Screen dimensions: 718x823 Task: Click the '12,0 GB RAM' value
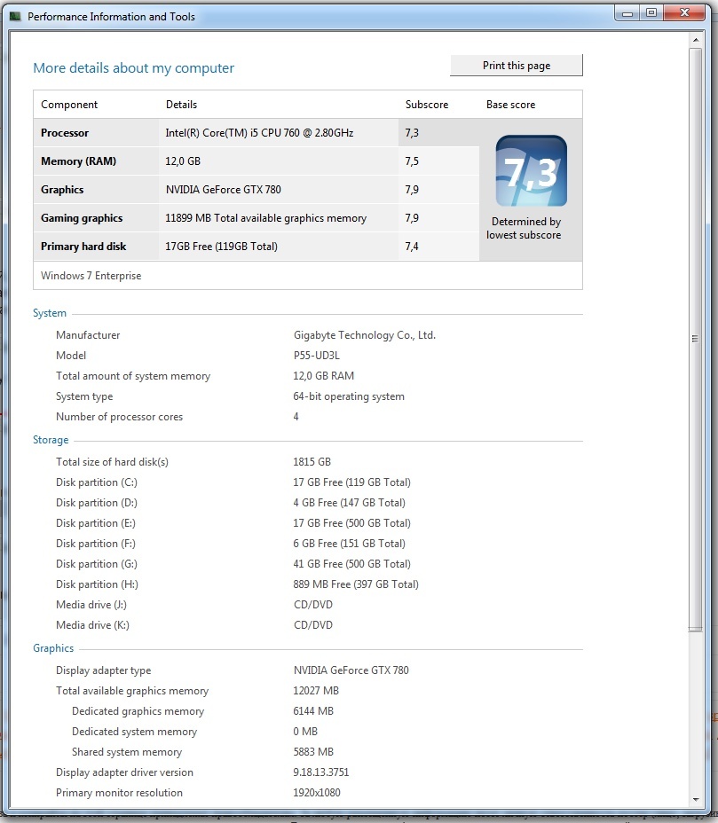(x=324, y=376)
